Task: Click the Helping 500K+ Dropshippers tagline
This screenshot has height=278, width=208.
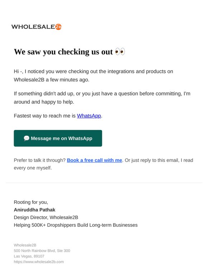Action: 76,225
